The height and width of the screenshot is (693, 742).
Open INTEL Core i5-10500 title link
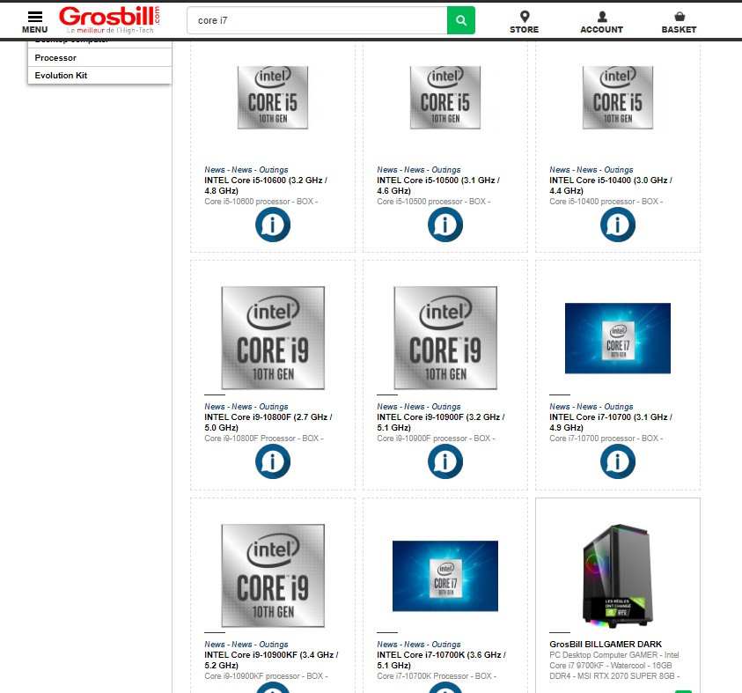click(x=438, y=186)
